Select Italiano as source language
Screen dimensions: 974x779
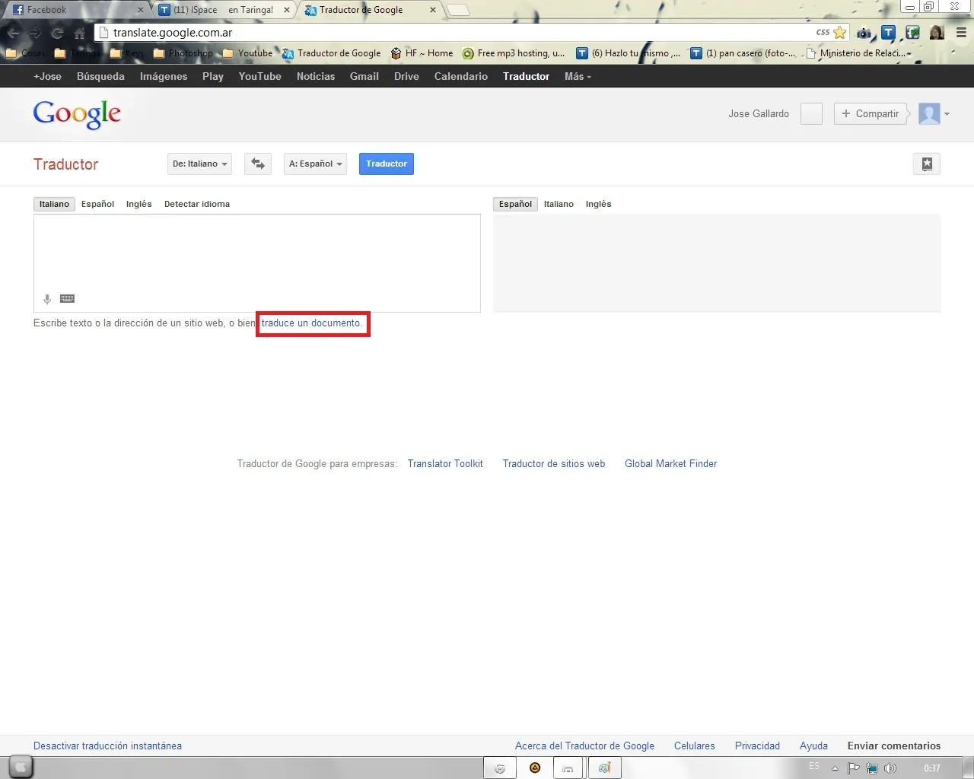tap(54, 204)
